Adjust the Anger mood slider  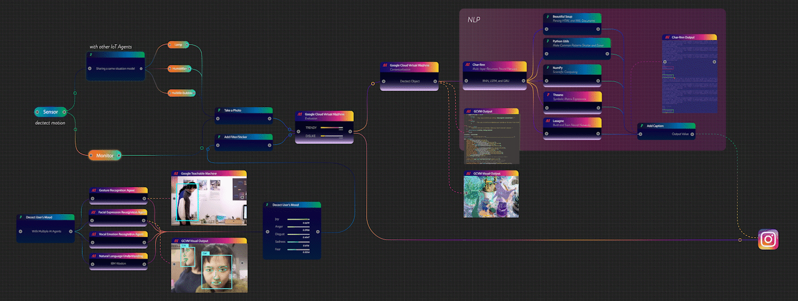[x=298, y=227]
